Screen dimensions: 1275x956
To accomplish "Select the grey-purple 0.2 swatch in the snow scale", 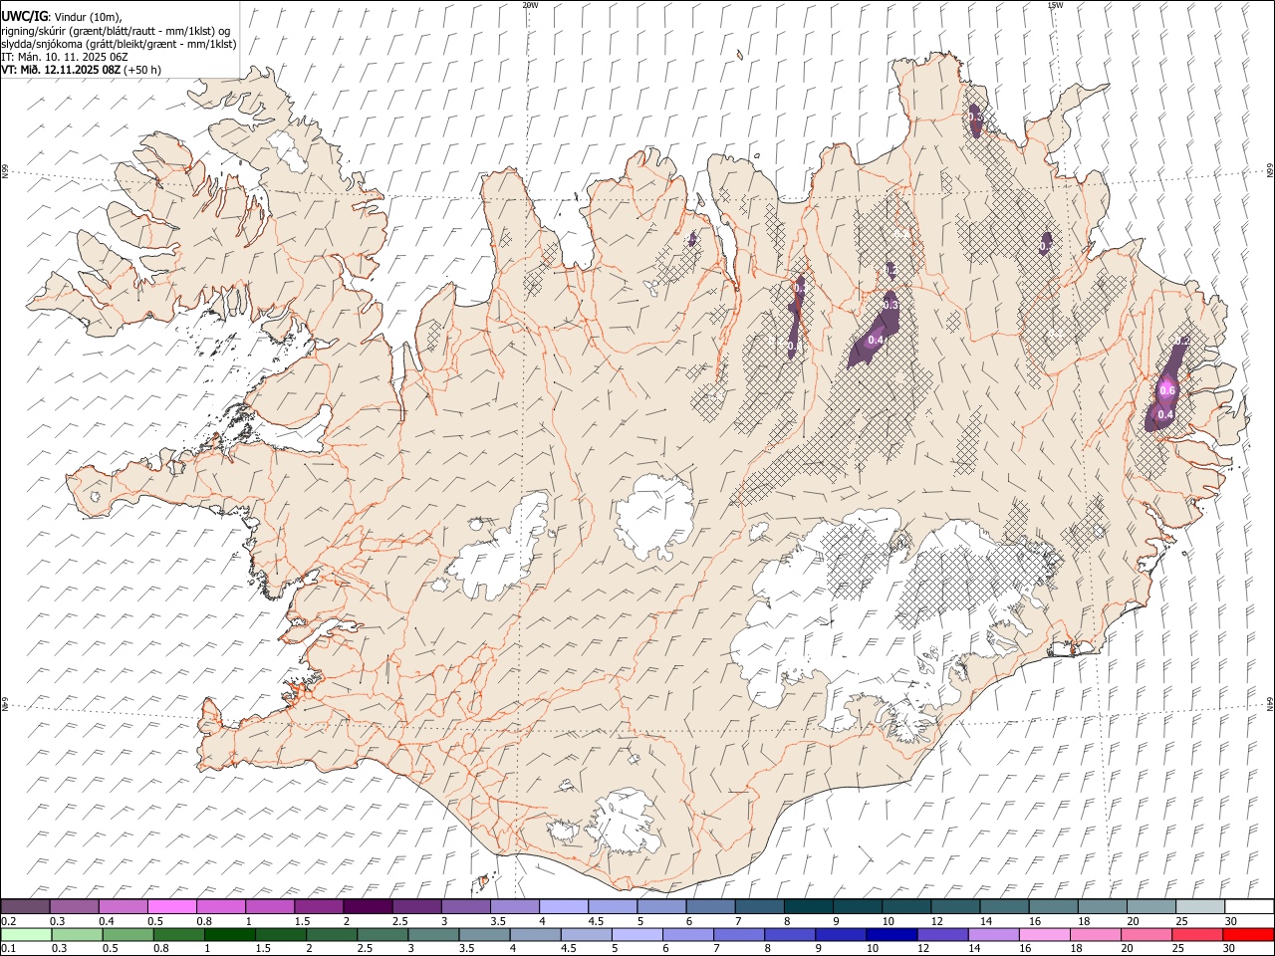I will point(25,906).
